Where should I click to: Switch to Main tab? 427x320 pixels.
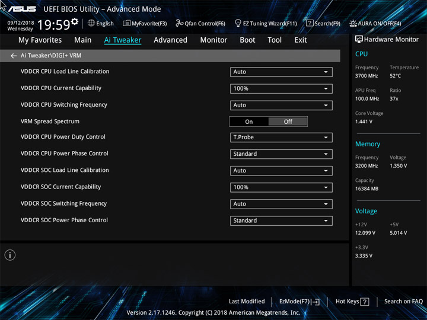pyautogui.click(x=83, y=40)
